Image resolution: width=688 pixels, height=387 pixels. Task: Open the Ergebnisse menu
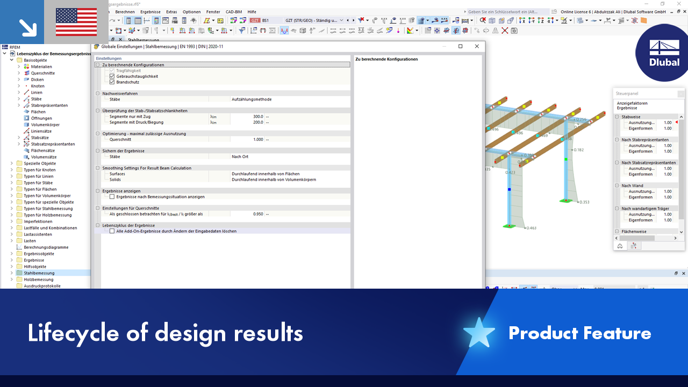point(150,11)
